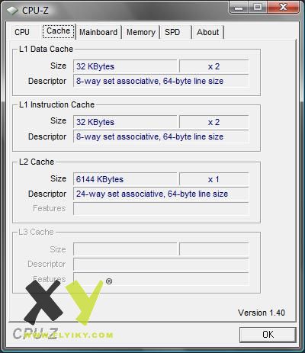Open the SPD tab
Image resolution: width=305 pixels, height=353 pixels.
pyautogui.click(x=172, y=32)
